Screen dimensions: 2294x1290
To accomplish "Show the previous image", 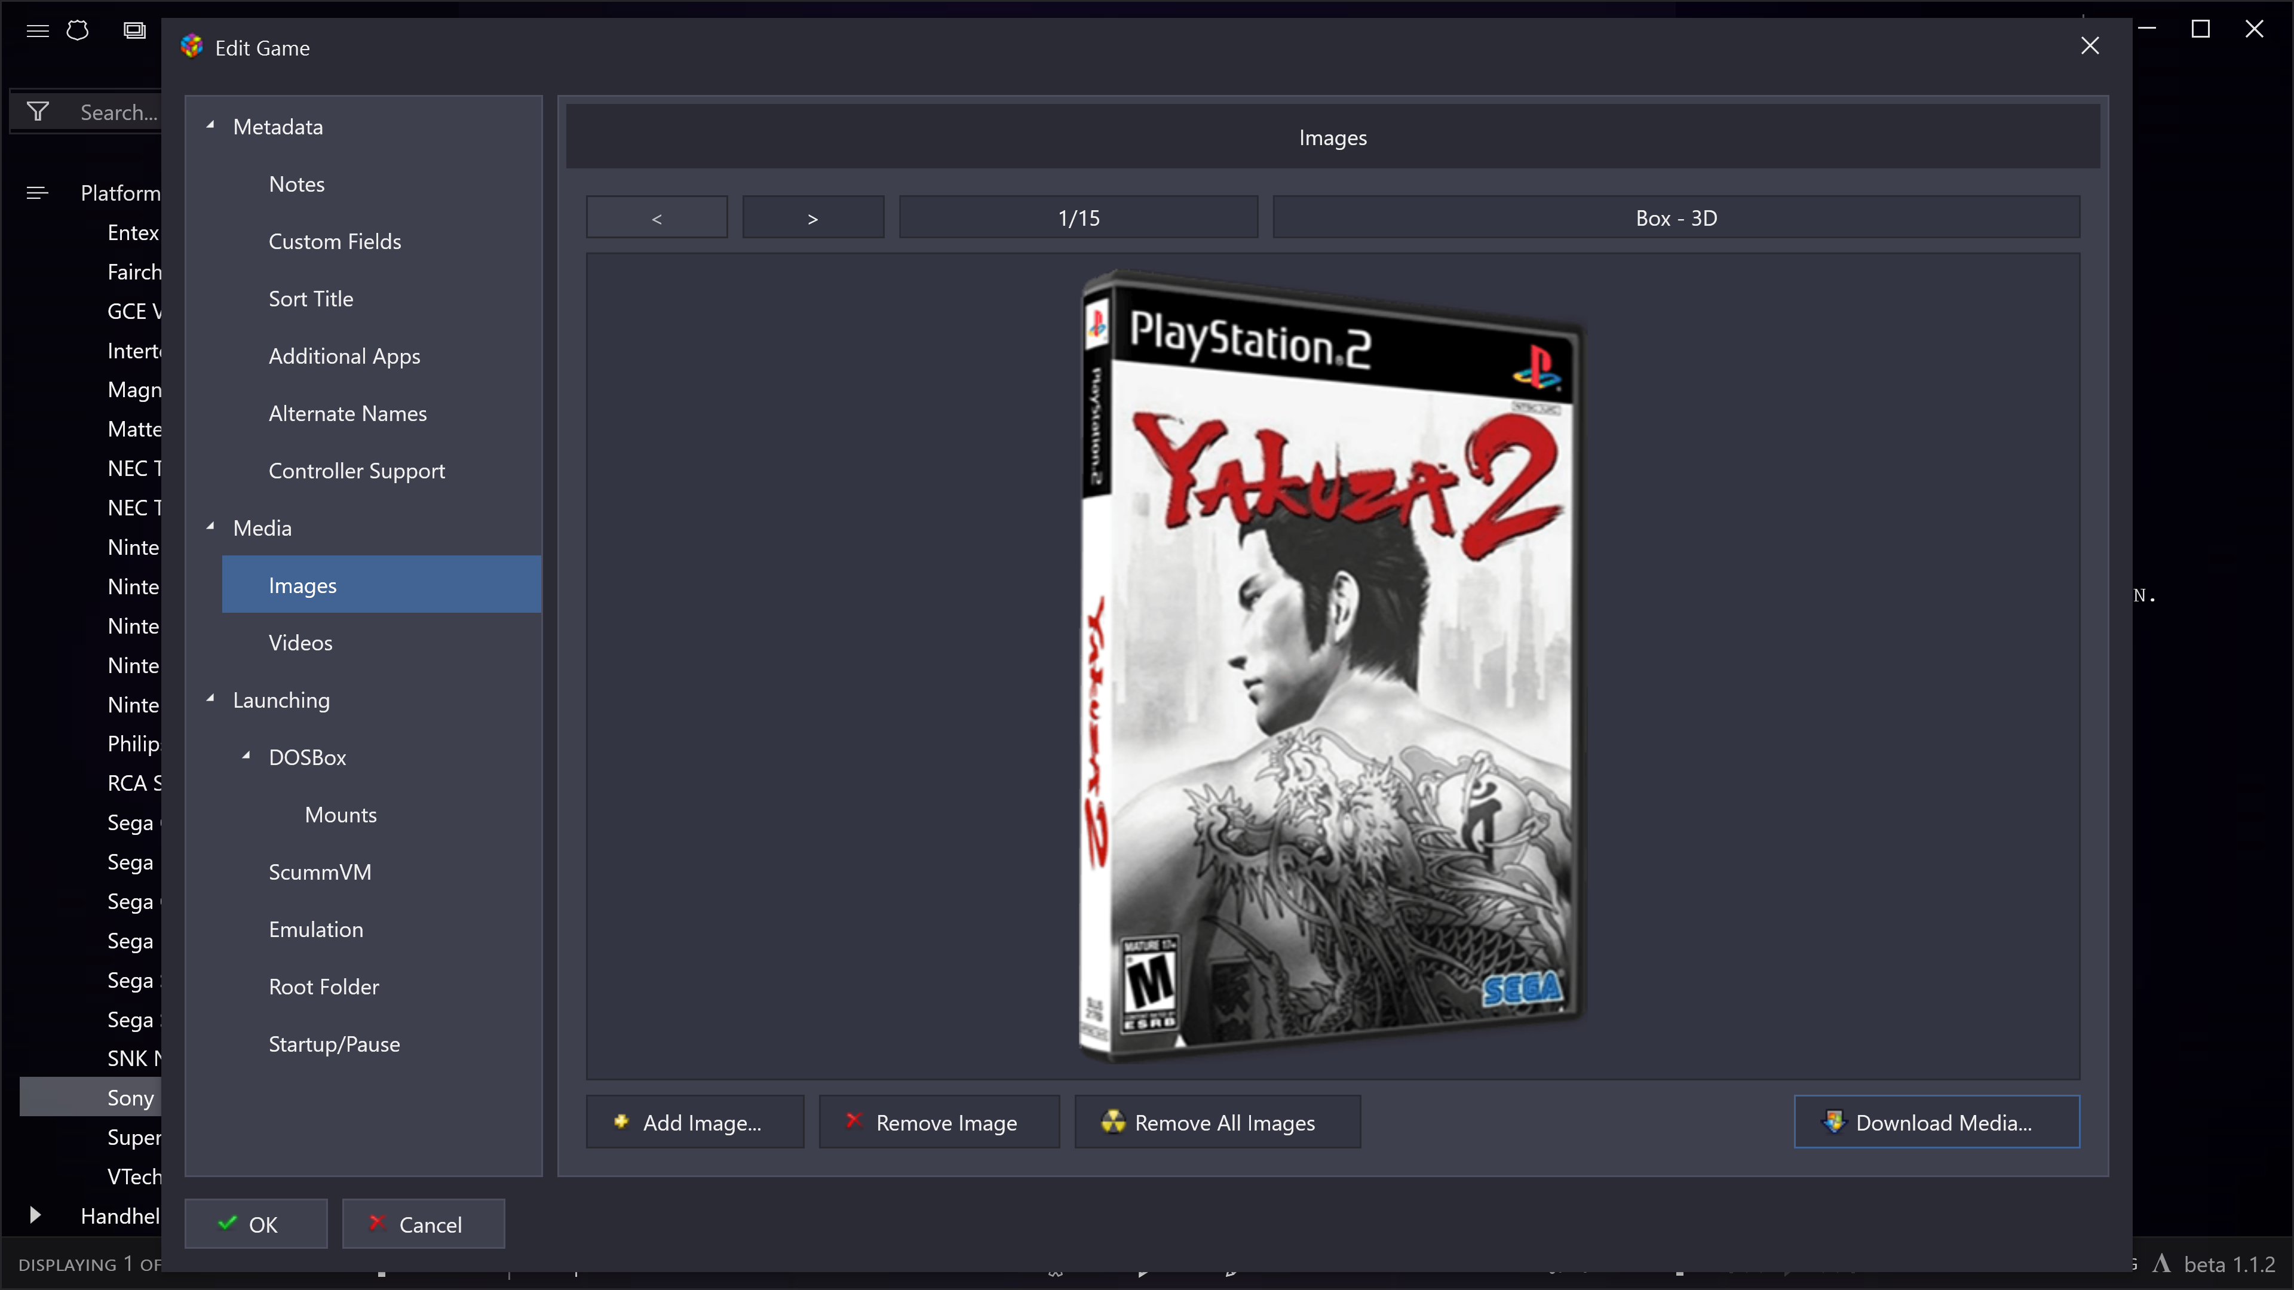I will pos(657,217).
